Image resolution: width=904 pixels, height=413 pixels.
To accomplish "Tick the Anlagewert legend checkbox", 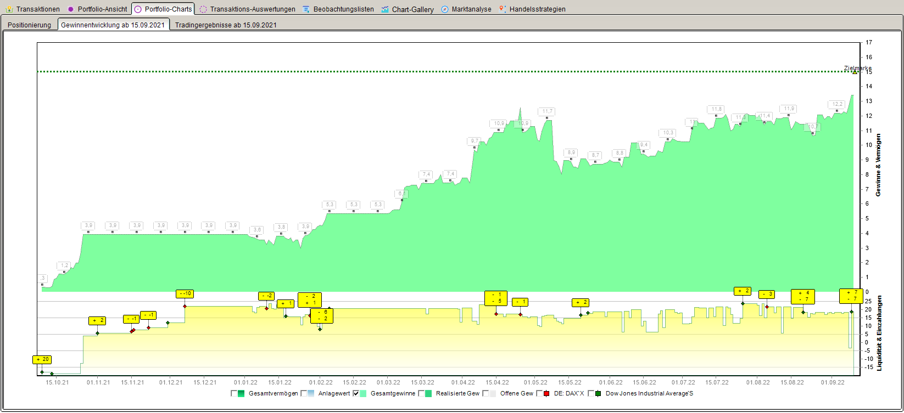I will click(304, 393).
